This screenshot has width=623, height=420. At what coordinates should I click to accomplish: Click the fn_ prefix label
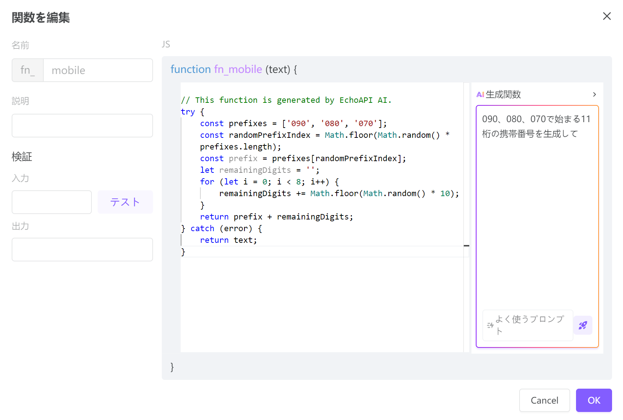27,70
